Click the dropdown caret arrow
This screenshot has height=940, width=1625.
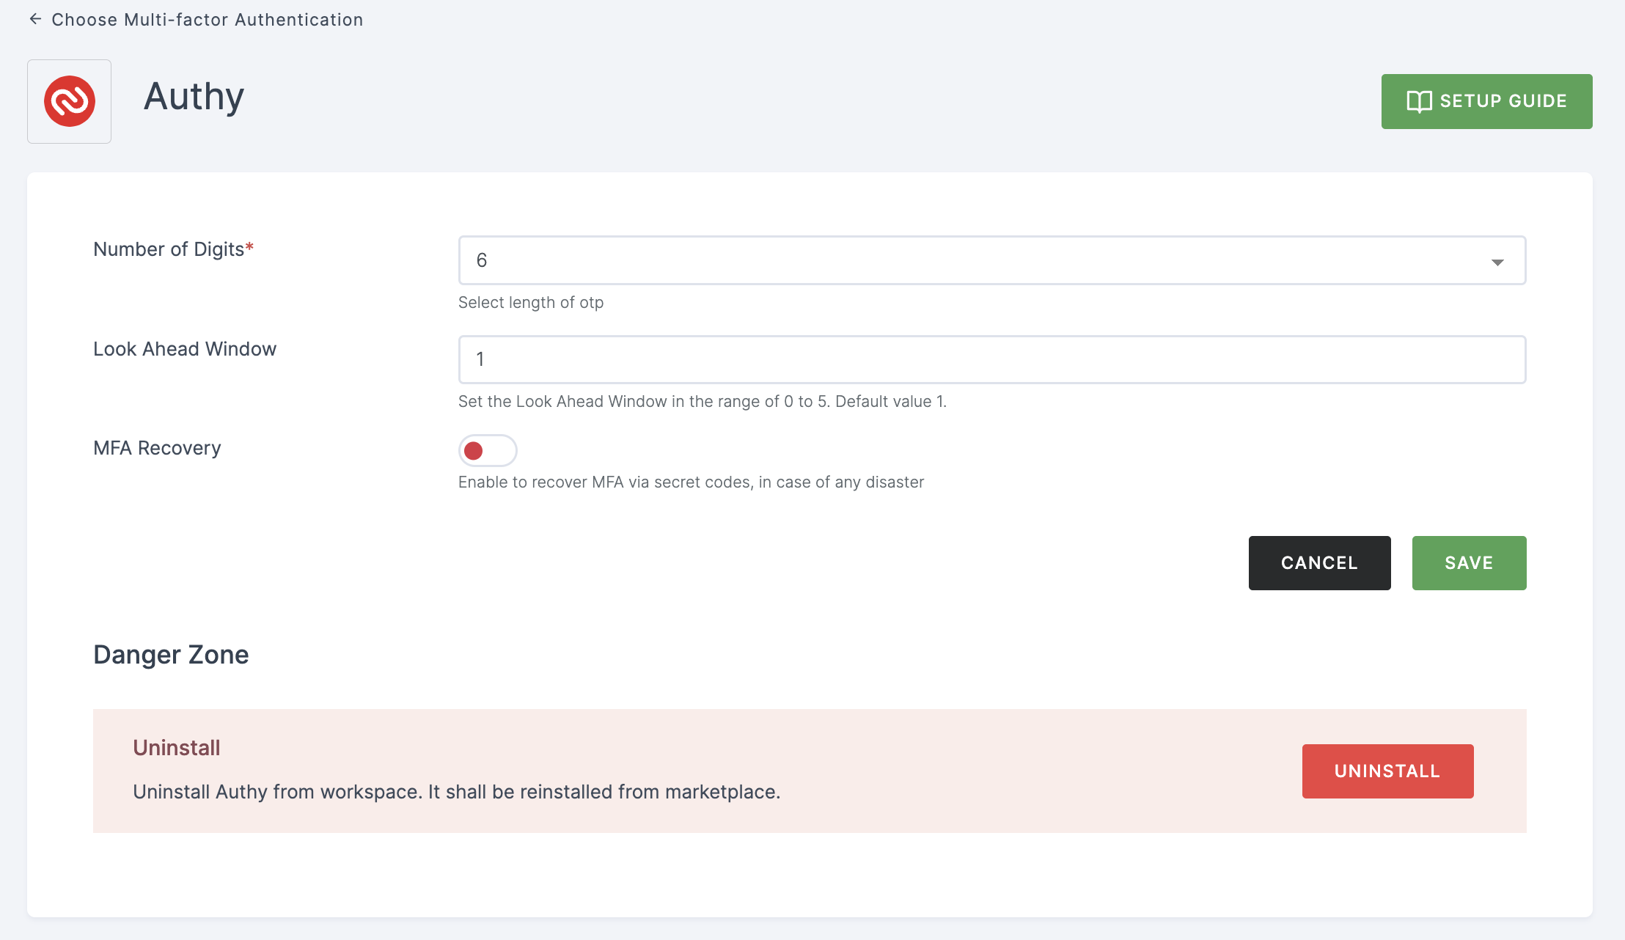(x=1497, y=262)
